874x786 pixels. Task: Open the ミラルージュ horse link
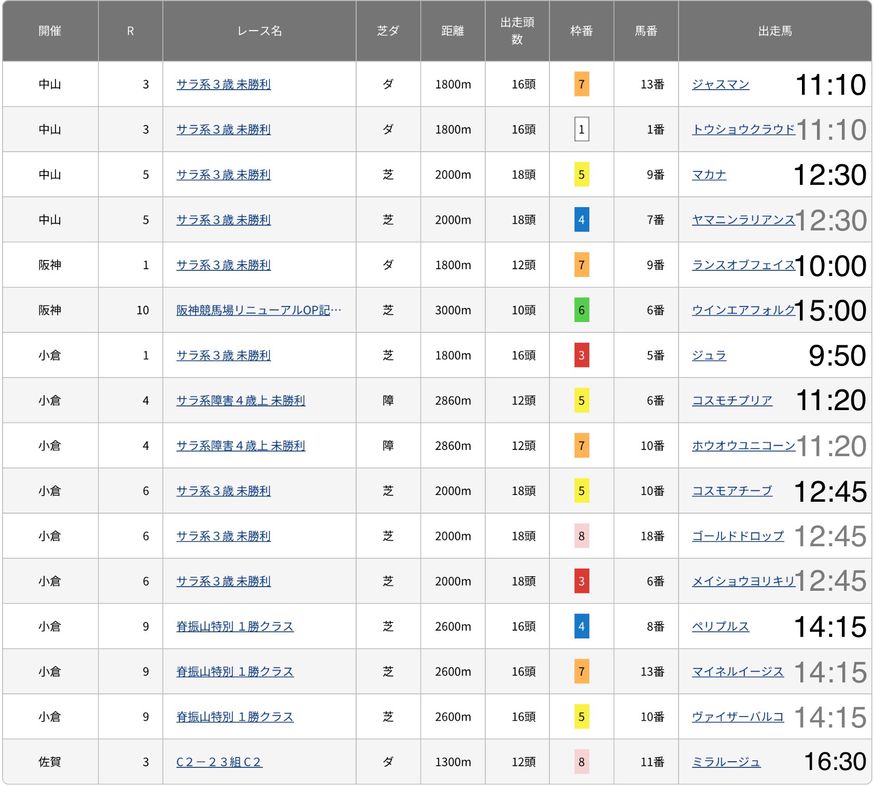726,762
